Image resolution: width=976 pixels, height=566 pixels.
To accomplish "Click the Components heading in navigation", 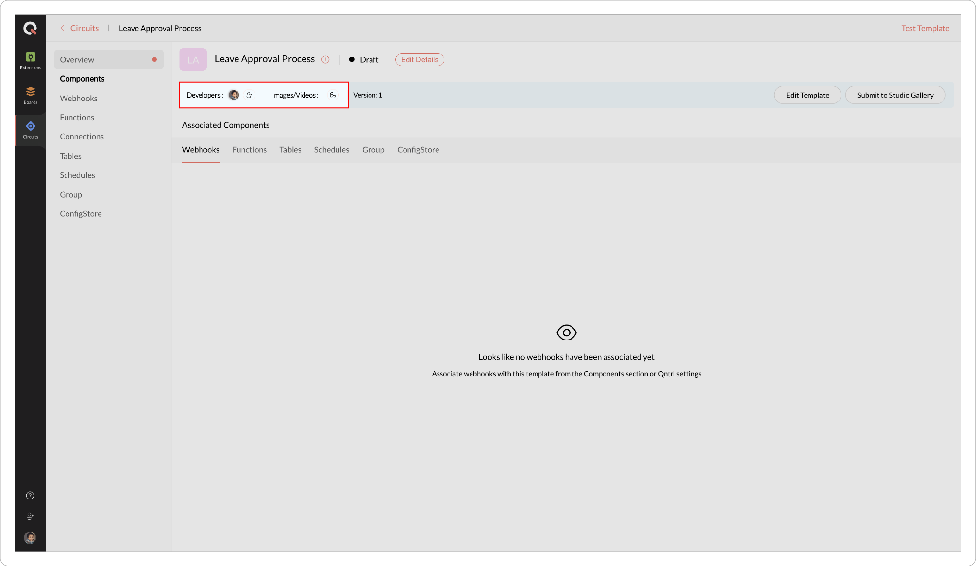I will pyautogui.click(x=82, y=79).
